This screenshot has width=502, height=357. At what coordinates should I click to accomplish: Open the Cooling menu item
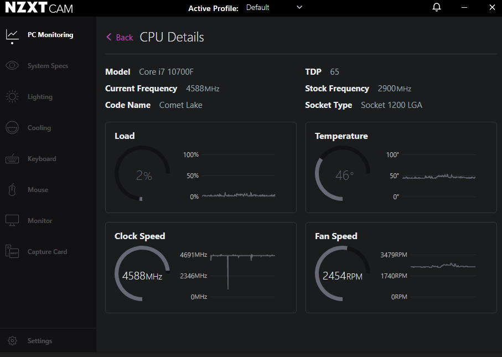coord(39,128)
